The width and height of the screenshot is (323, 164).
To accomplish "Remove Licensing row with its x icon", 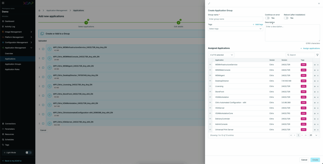I will click(x=318, y=86).
